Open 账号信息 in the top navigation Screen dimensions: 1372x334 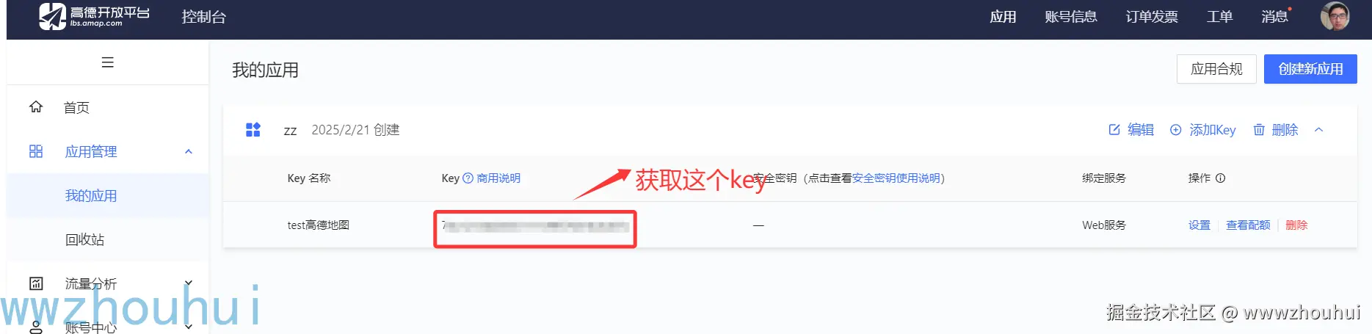(x=1071, y=17)
